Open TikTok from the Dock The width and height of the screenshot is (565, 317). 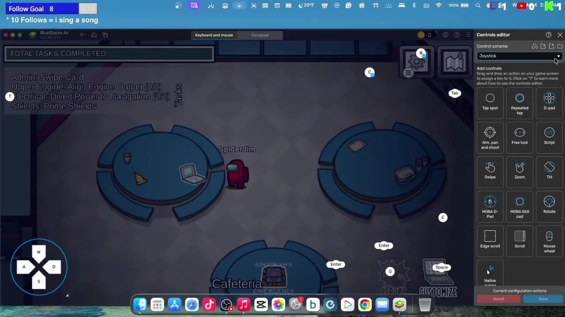[x=209, y=305]
